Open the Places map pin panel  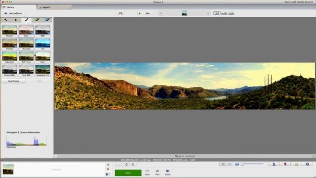click(x=285, y=164)
